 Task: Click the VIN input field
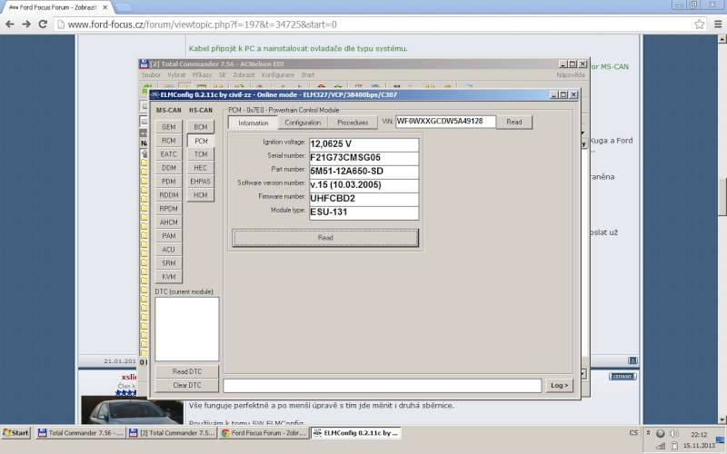[445, 121]
